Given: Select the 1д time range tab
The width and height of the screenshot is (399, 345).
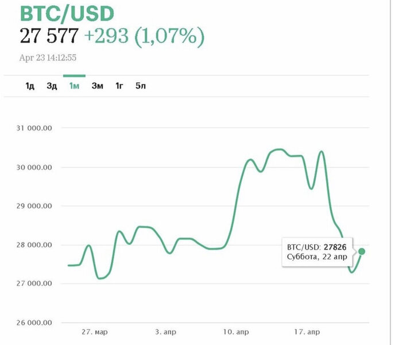Looking at the screenshot, I should 30,86.
